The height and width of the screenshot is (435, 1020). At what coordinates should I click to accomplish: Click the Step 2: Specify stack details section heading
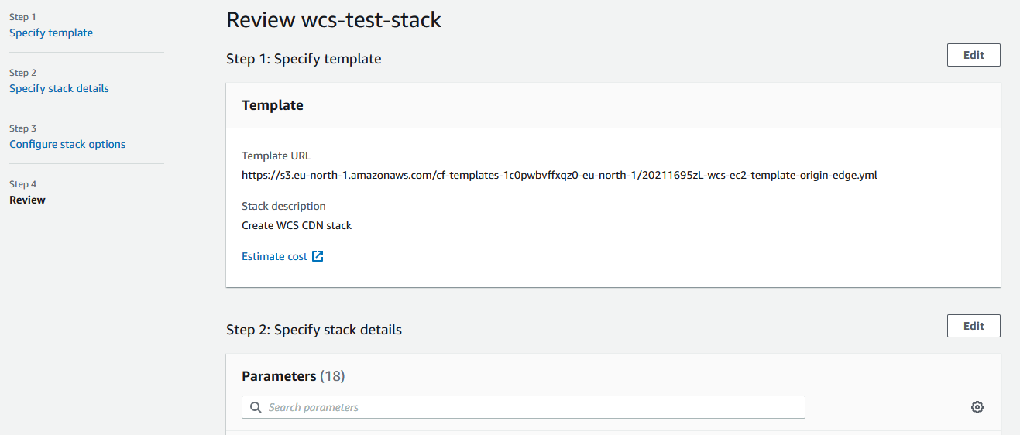pos(314,330)
